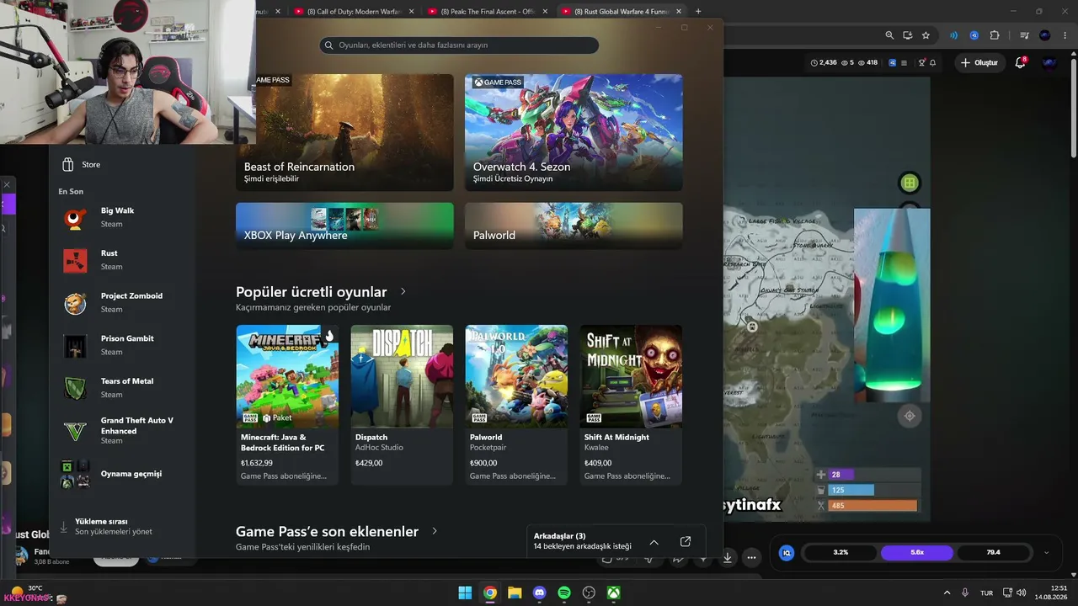Open Chrome from the taskbar

coord(489,593)
